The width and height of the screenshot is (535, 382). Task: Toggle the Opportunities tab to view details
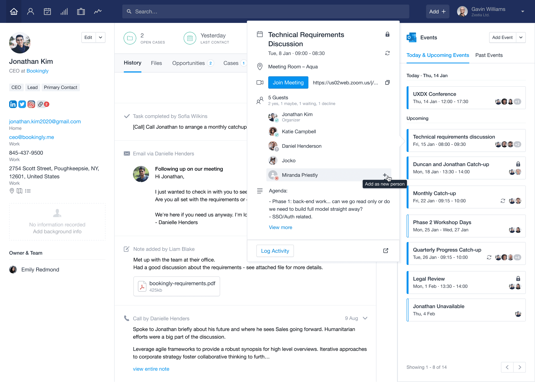click(x=189, y=63)
